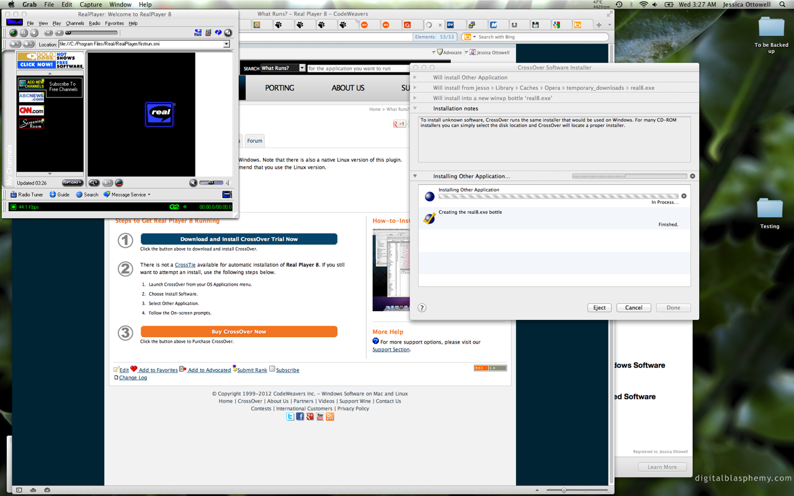
Task: Stop the overall install progress
Action: pos(692,176)
